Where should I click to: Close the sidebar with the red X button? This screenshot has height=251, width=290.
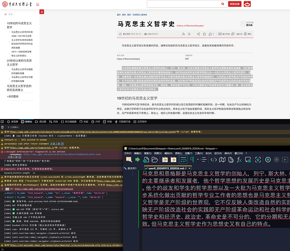click(42, 12)
